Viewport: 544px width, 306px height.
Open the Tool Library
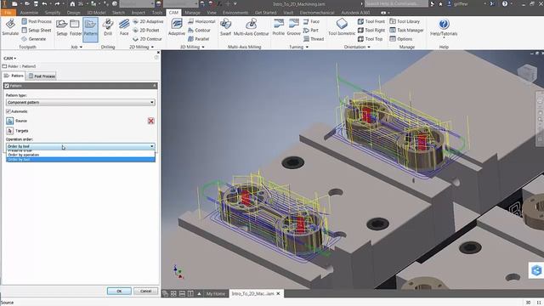click(405, 21)
